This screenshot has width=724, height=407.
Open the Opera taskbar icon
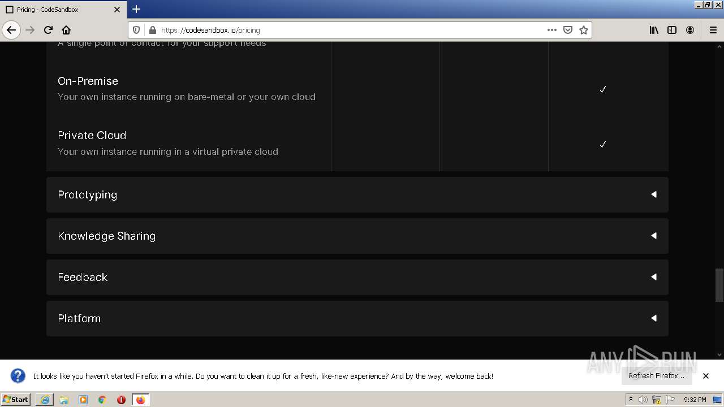pyautogui.click(x=121, y=400)
